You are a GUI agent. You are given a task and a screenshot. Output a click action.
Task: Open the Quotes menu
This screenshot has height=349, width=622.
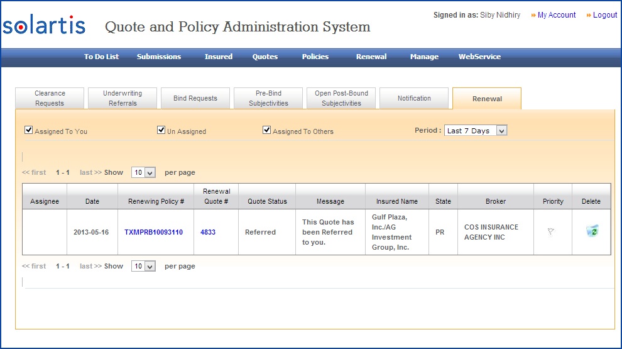tap(265, 57)
